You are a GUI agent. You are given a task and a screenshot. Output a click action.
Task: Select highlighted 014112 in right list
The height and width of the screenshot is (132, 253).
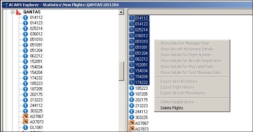(142, 18)
